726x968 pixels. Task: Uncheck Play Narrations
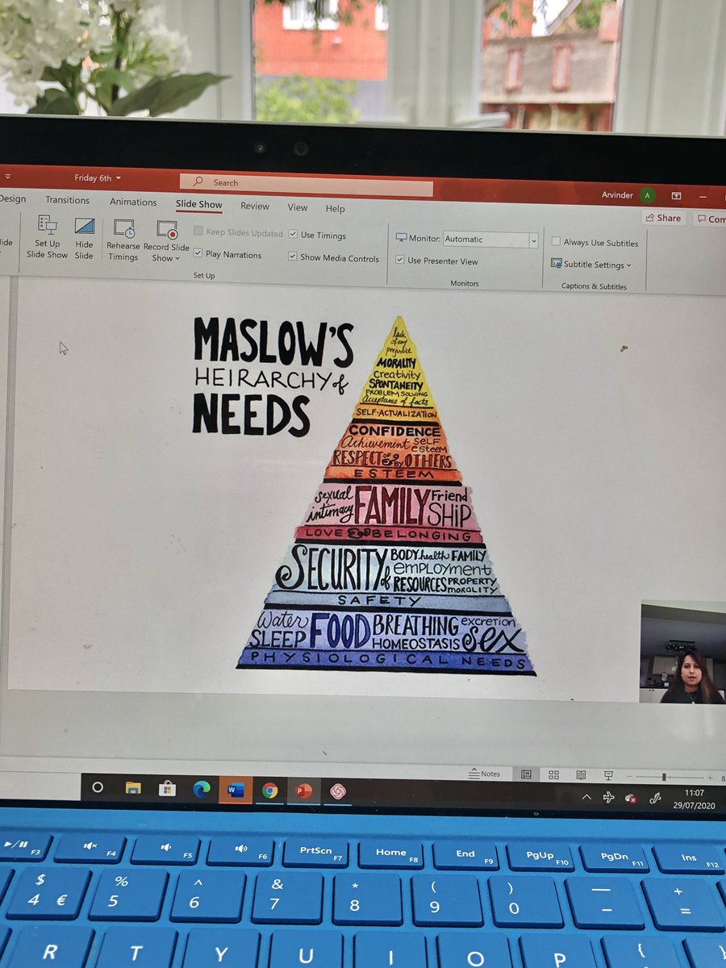click(198, 254)
